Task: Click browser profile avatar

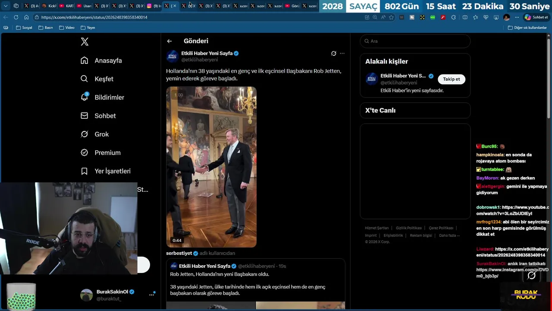Action: [x=506, y=17]
